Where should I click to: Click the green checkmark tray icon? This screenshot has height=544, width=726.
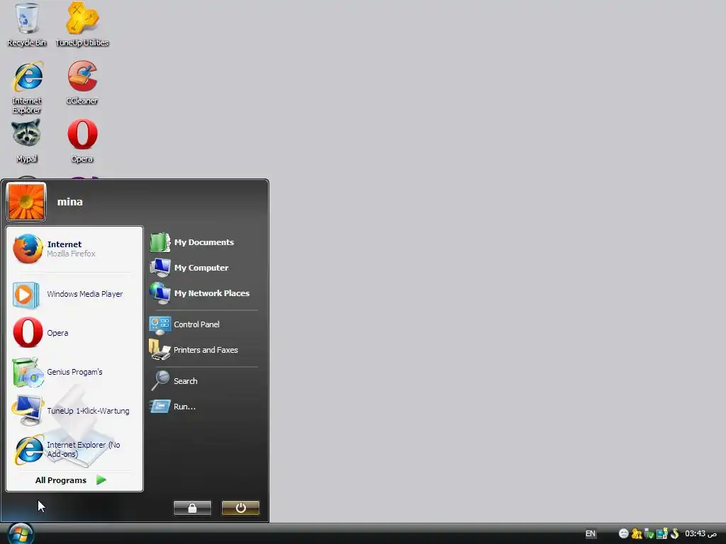[649, 534]
